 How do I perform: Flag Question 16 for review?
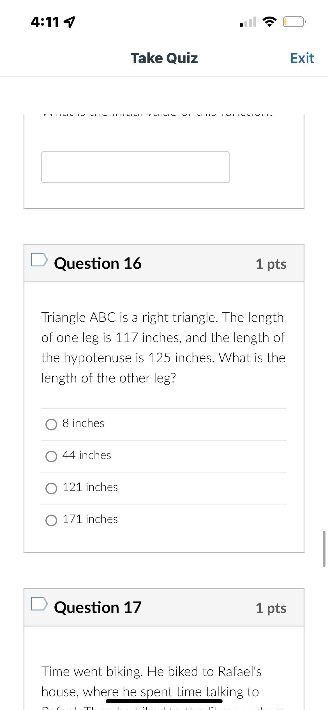39,260
